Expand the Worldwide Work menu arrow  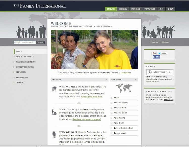coord(14,67)
